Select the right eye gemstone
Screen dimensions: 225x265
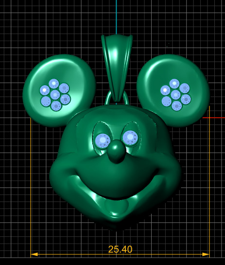tap(130, 137)
